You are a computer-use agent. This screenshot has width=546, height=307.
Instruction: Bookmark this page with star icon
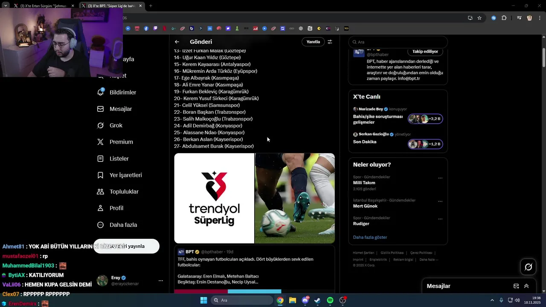click(x=479, y=18)
